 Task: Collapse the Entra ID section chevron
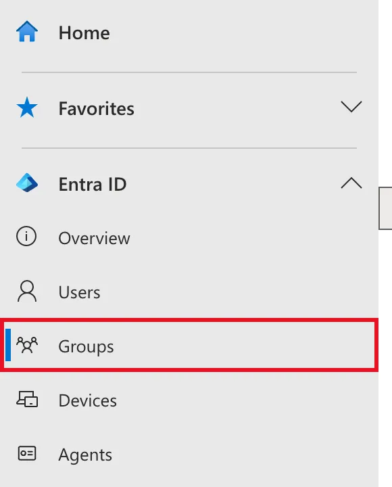351,183
